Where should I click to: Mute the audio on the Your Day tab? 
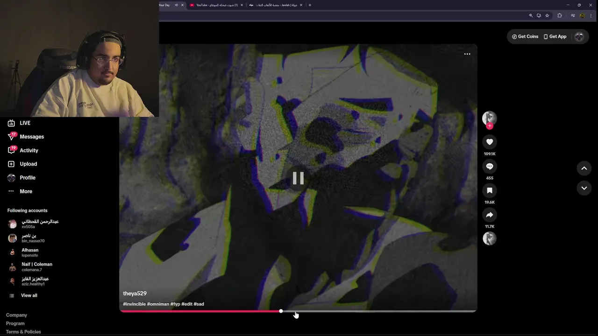(177, 5)
